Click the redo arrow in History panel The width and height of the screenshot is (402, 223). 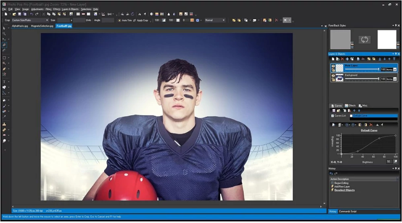point(336,174)
